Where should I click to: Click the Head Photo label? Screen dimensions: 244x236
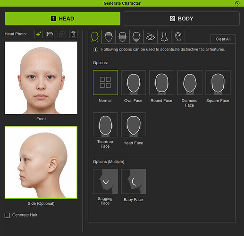tap(16, 34)
